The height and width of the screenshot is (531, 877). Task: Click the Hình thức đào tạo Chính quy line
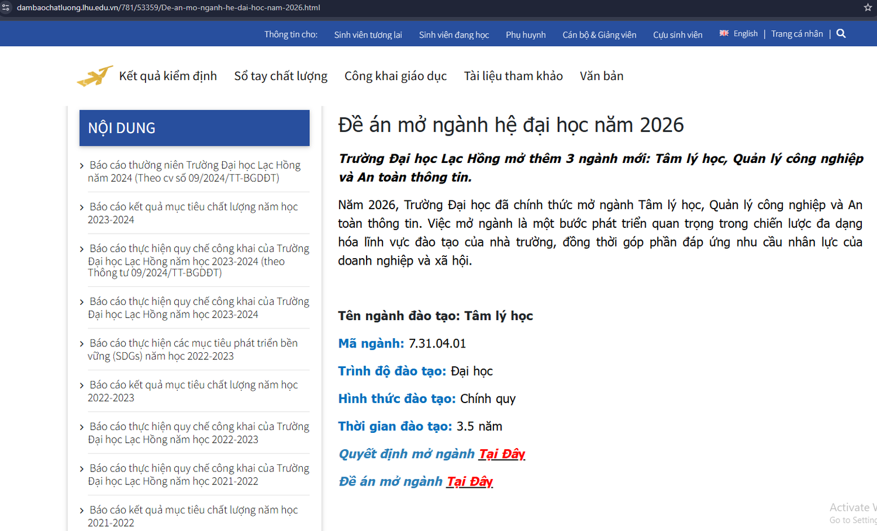coord(427,399)
